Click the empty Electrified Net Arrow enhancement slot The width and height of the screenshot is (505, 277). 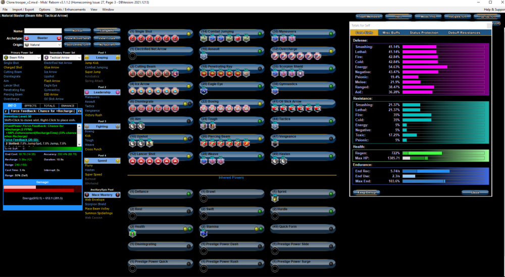pyautogui.click(x=132, y=56)
